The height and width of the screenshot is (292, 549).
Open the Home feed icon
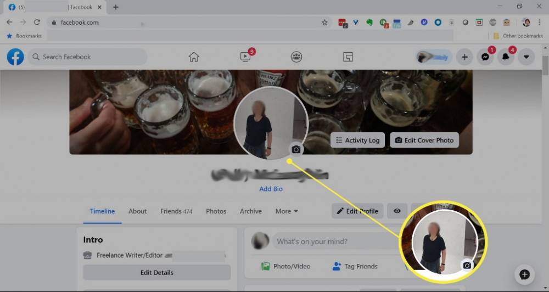[194, 57]
